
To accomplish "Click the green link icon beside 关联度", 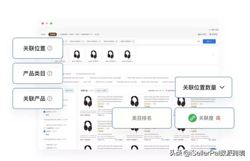I will [193, 118].
